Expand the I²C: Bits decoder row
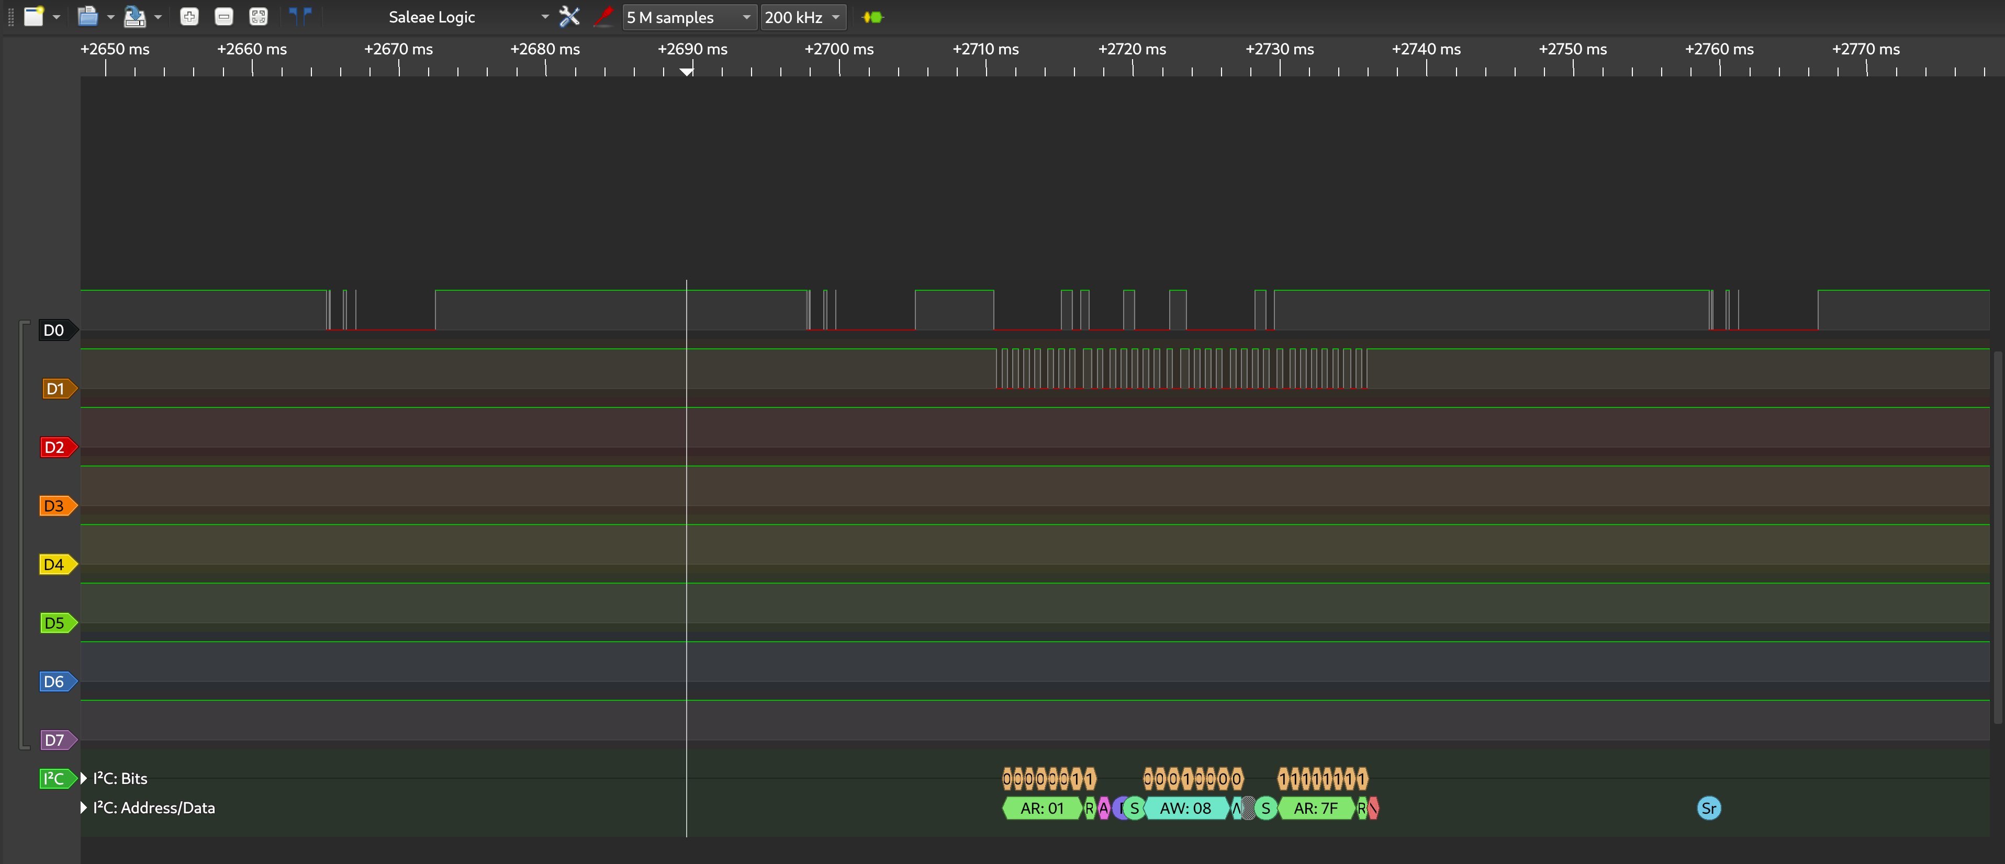This screenshot has height=864, width=2005. (x=84, y=778)
